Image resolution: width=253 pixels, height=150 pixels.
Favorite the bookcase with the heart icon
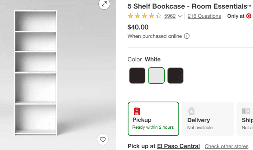(x=103, y=139)
